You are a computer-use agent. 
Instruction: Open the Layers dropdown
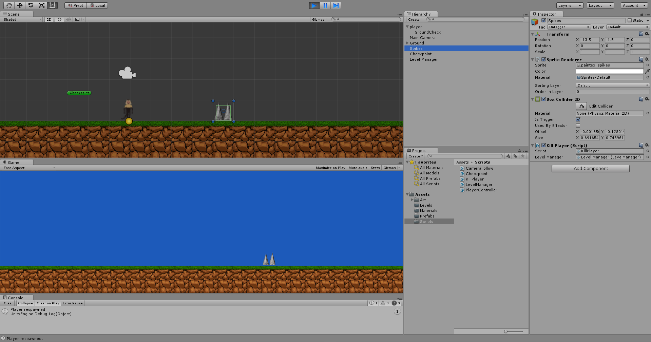pyautogui.click(x=570, y=5)
